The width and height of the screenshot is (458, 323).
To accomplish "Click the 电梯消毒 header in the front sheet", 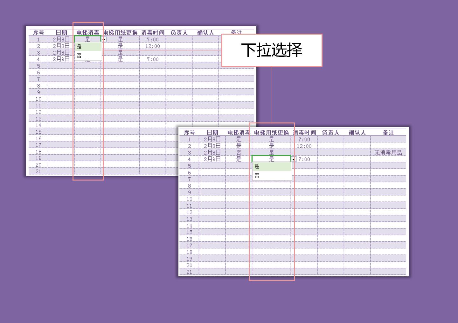I will [239, 132].
